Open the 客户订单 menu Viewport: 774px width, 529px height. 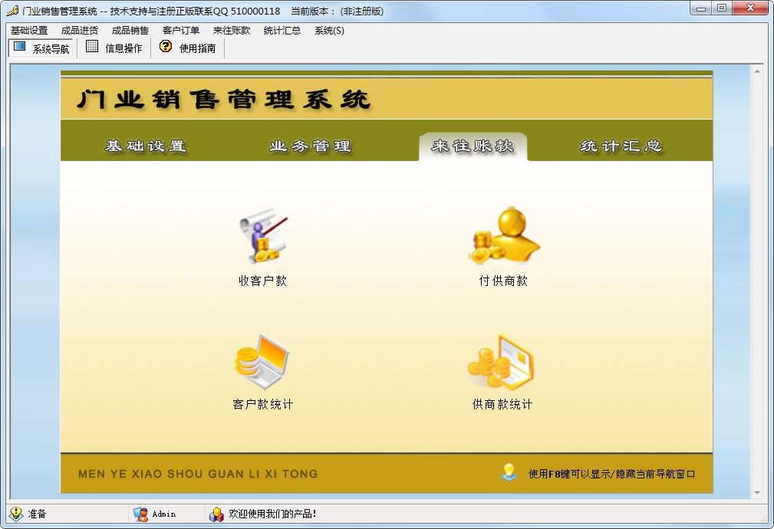[181, 31]
